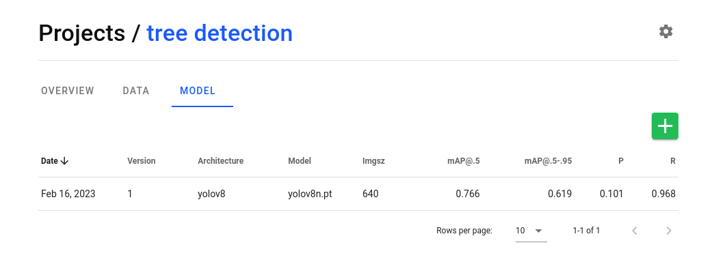Image resolution: width=714 pixels, height=260 pixels.
Task: Navigate back to Projects breadcrumb
Action: coord(82,33)
